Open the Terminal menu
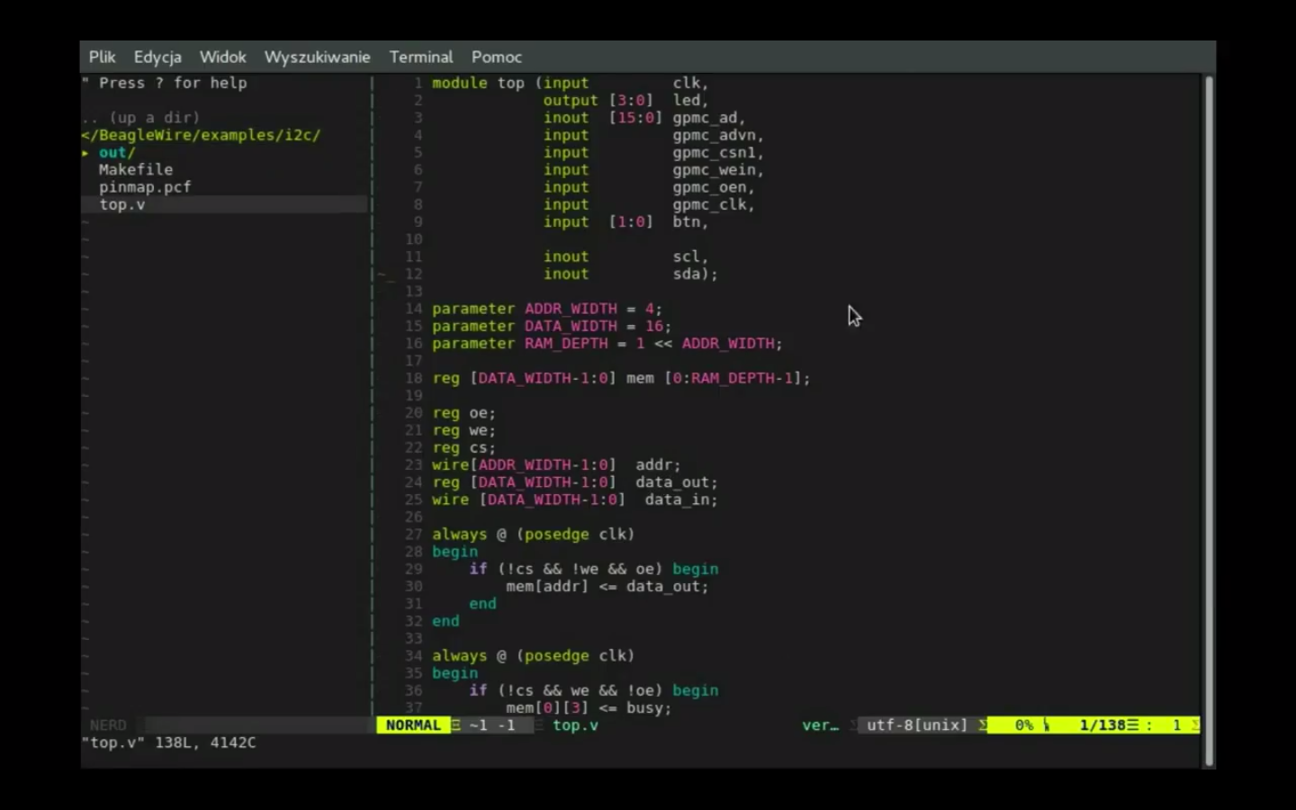 (x=420, y=57)
